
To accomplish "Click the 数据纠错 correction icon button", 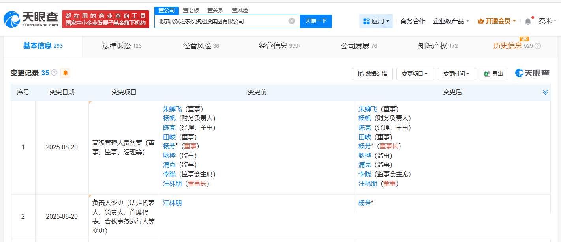I will [372, 74].
